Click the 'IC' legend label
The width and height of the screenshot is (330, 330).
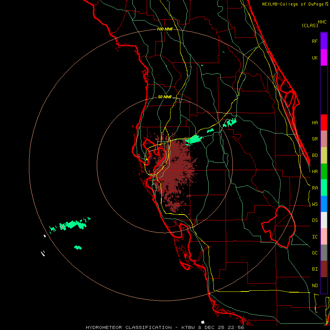315,237
